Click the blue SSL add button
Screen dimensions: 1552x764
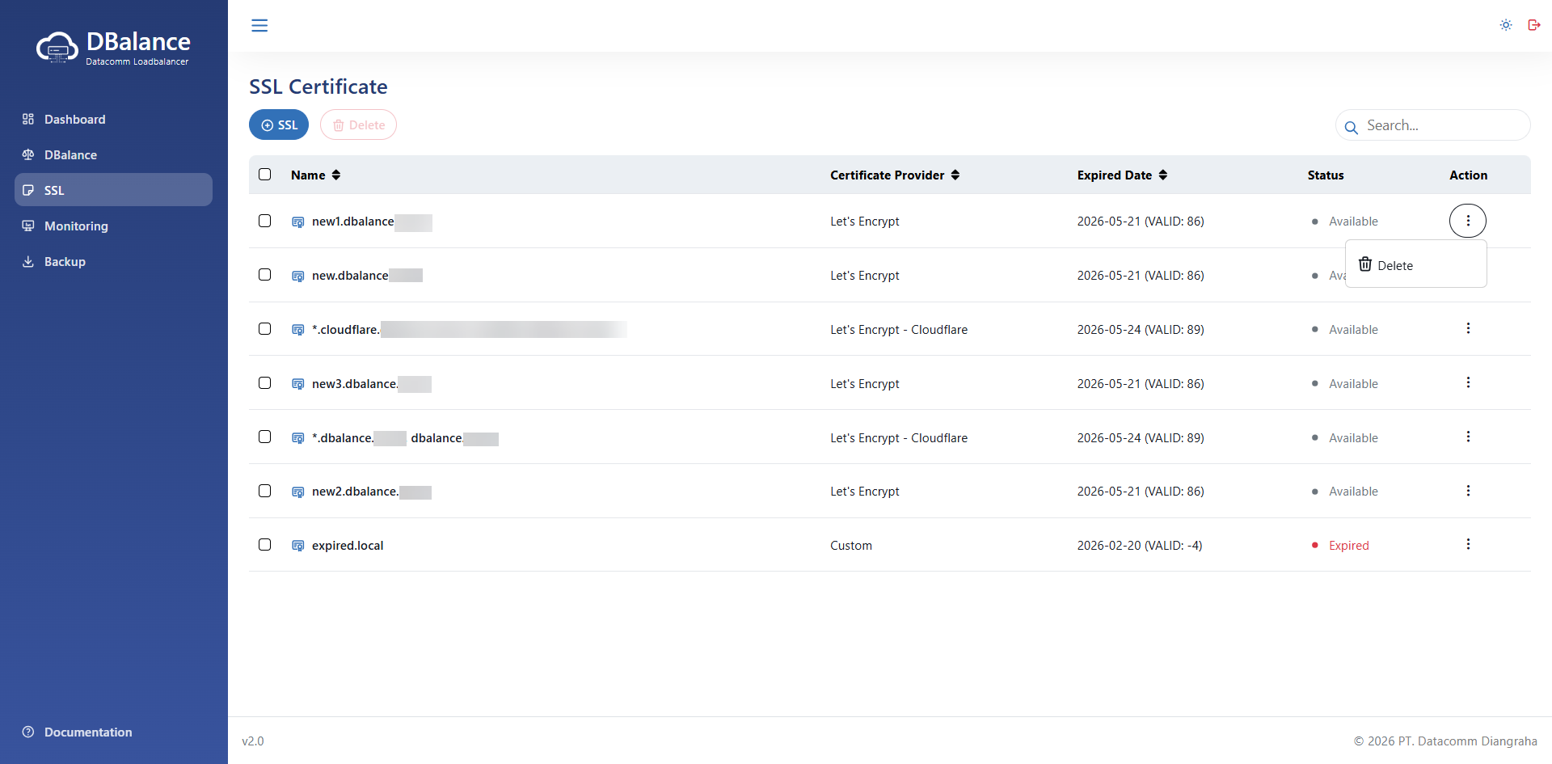coord(279,125)
